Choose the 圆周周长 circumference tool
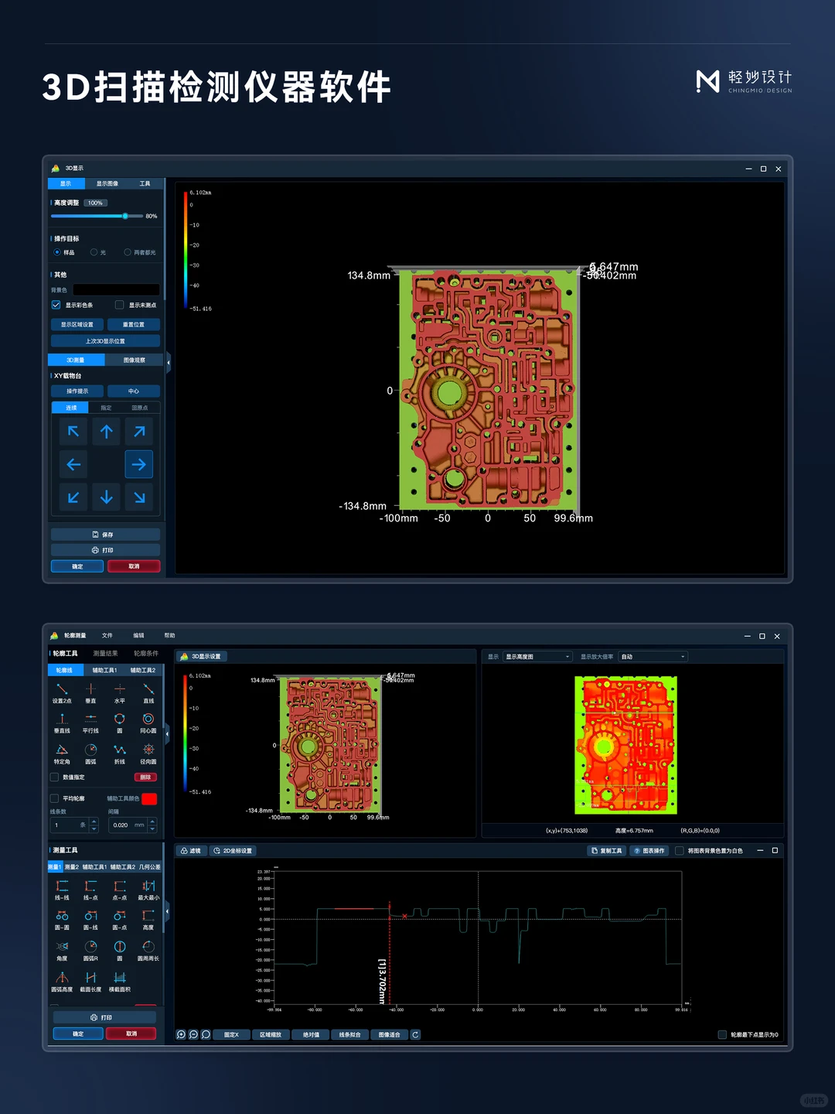Screen dimensions: 835x1114 click(148, 951)
